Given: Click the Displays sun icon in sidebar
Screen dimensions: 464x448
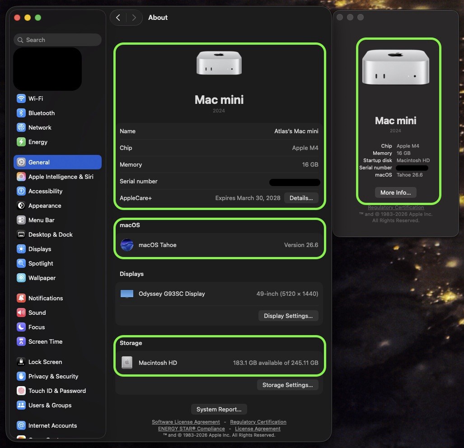Looking at the screenshot, I should click(21, 249).
